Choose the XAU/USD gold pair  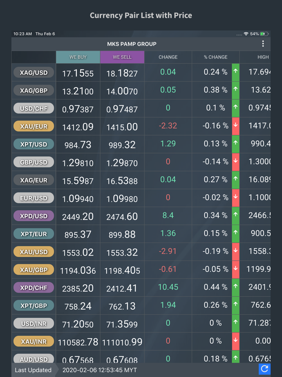point(34,252)
